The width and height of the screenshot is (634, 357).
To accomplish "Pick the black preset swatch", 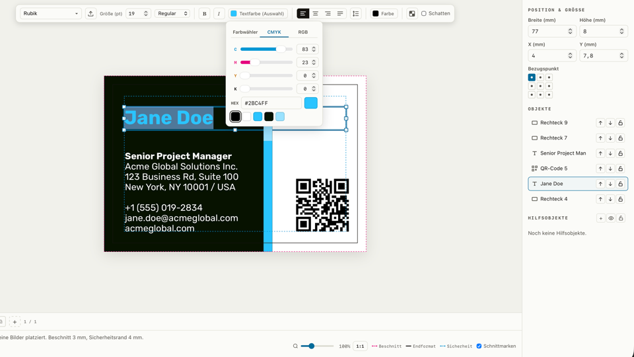I will click(x=235, y=116).
